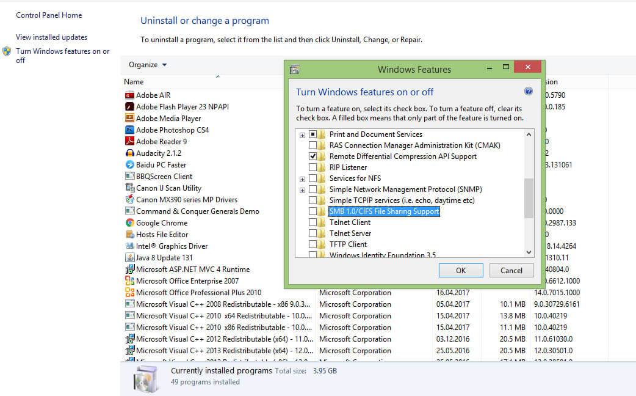
Task: Click the Audacity 2.1.2 headphones icon
Action: coord(129,153)
